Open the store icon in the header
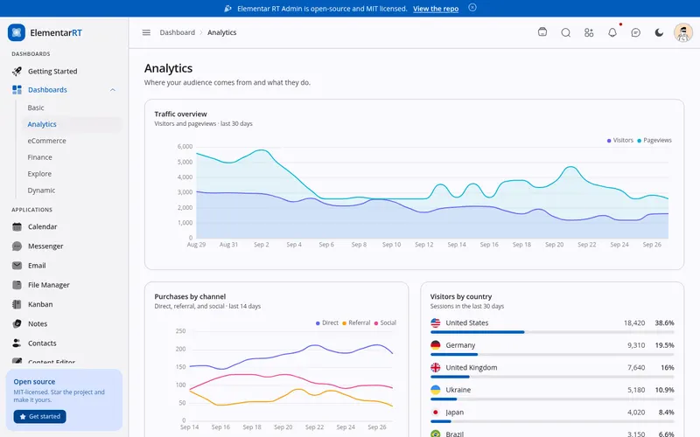700x437 pixels. [542, 32]
